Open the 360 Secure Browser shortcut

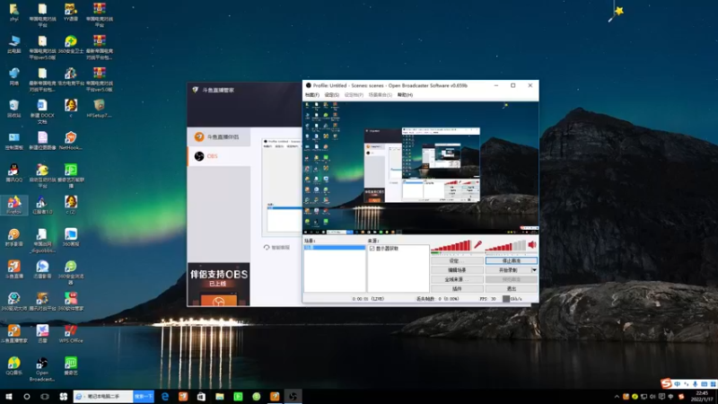tap(71, 272)
